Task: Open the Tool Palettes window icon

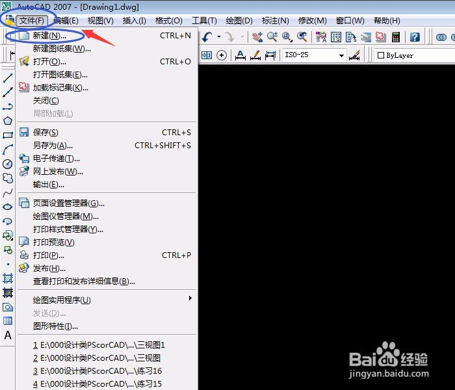Action: pos(351,37)
